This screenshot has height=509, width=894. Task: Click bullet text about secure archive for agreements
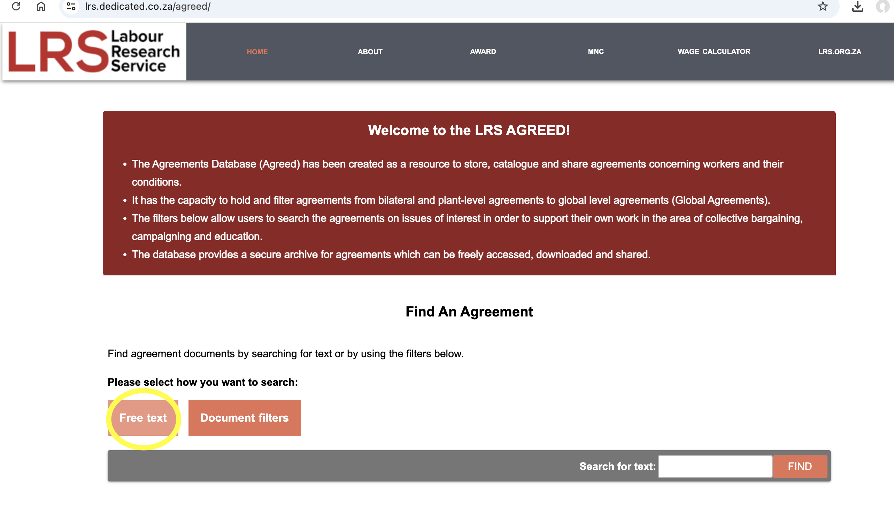tap(391, 254)
